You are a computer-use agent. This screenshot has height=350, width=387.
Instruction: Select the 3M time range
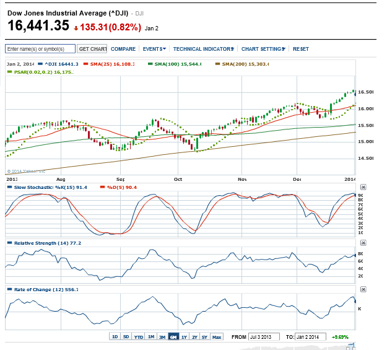click(x=162, y=336)
